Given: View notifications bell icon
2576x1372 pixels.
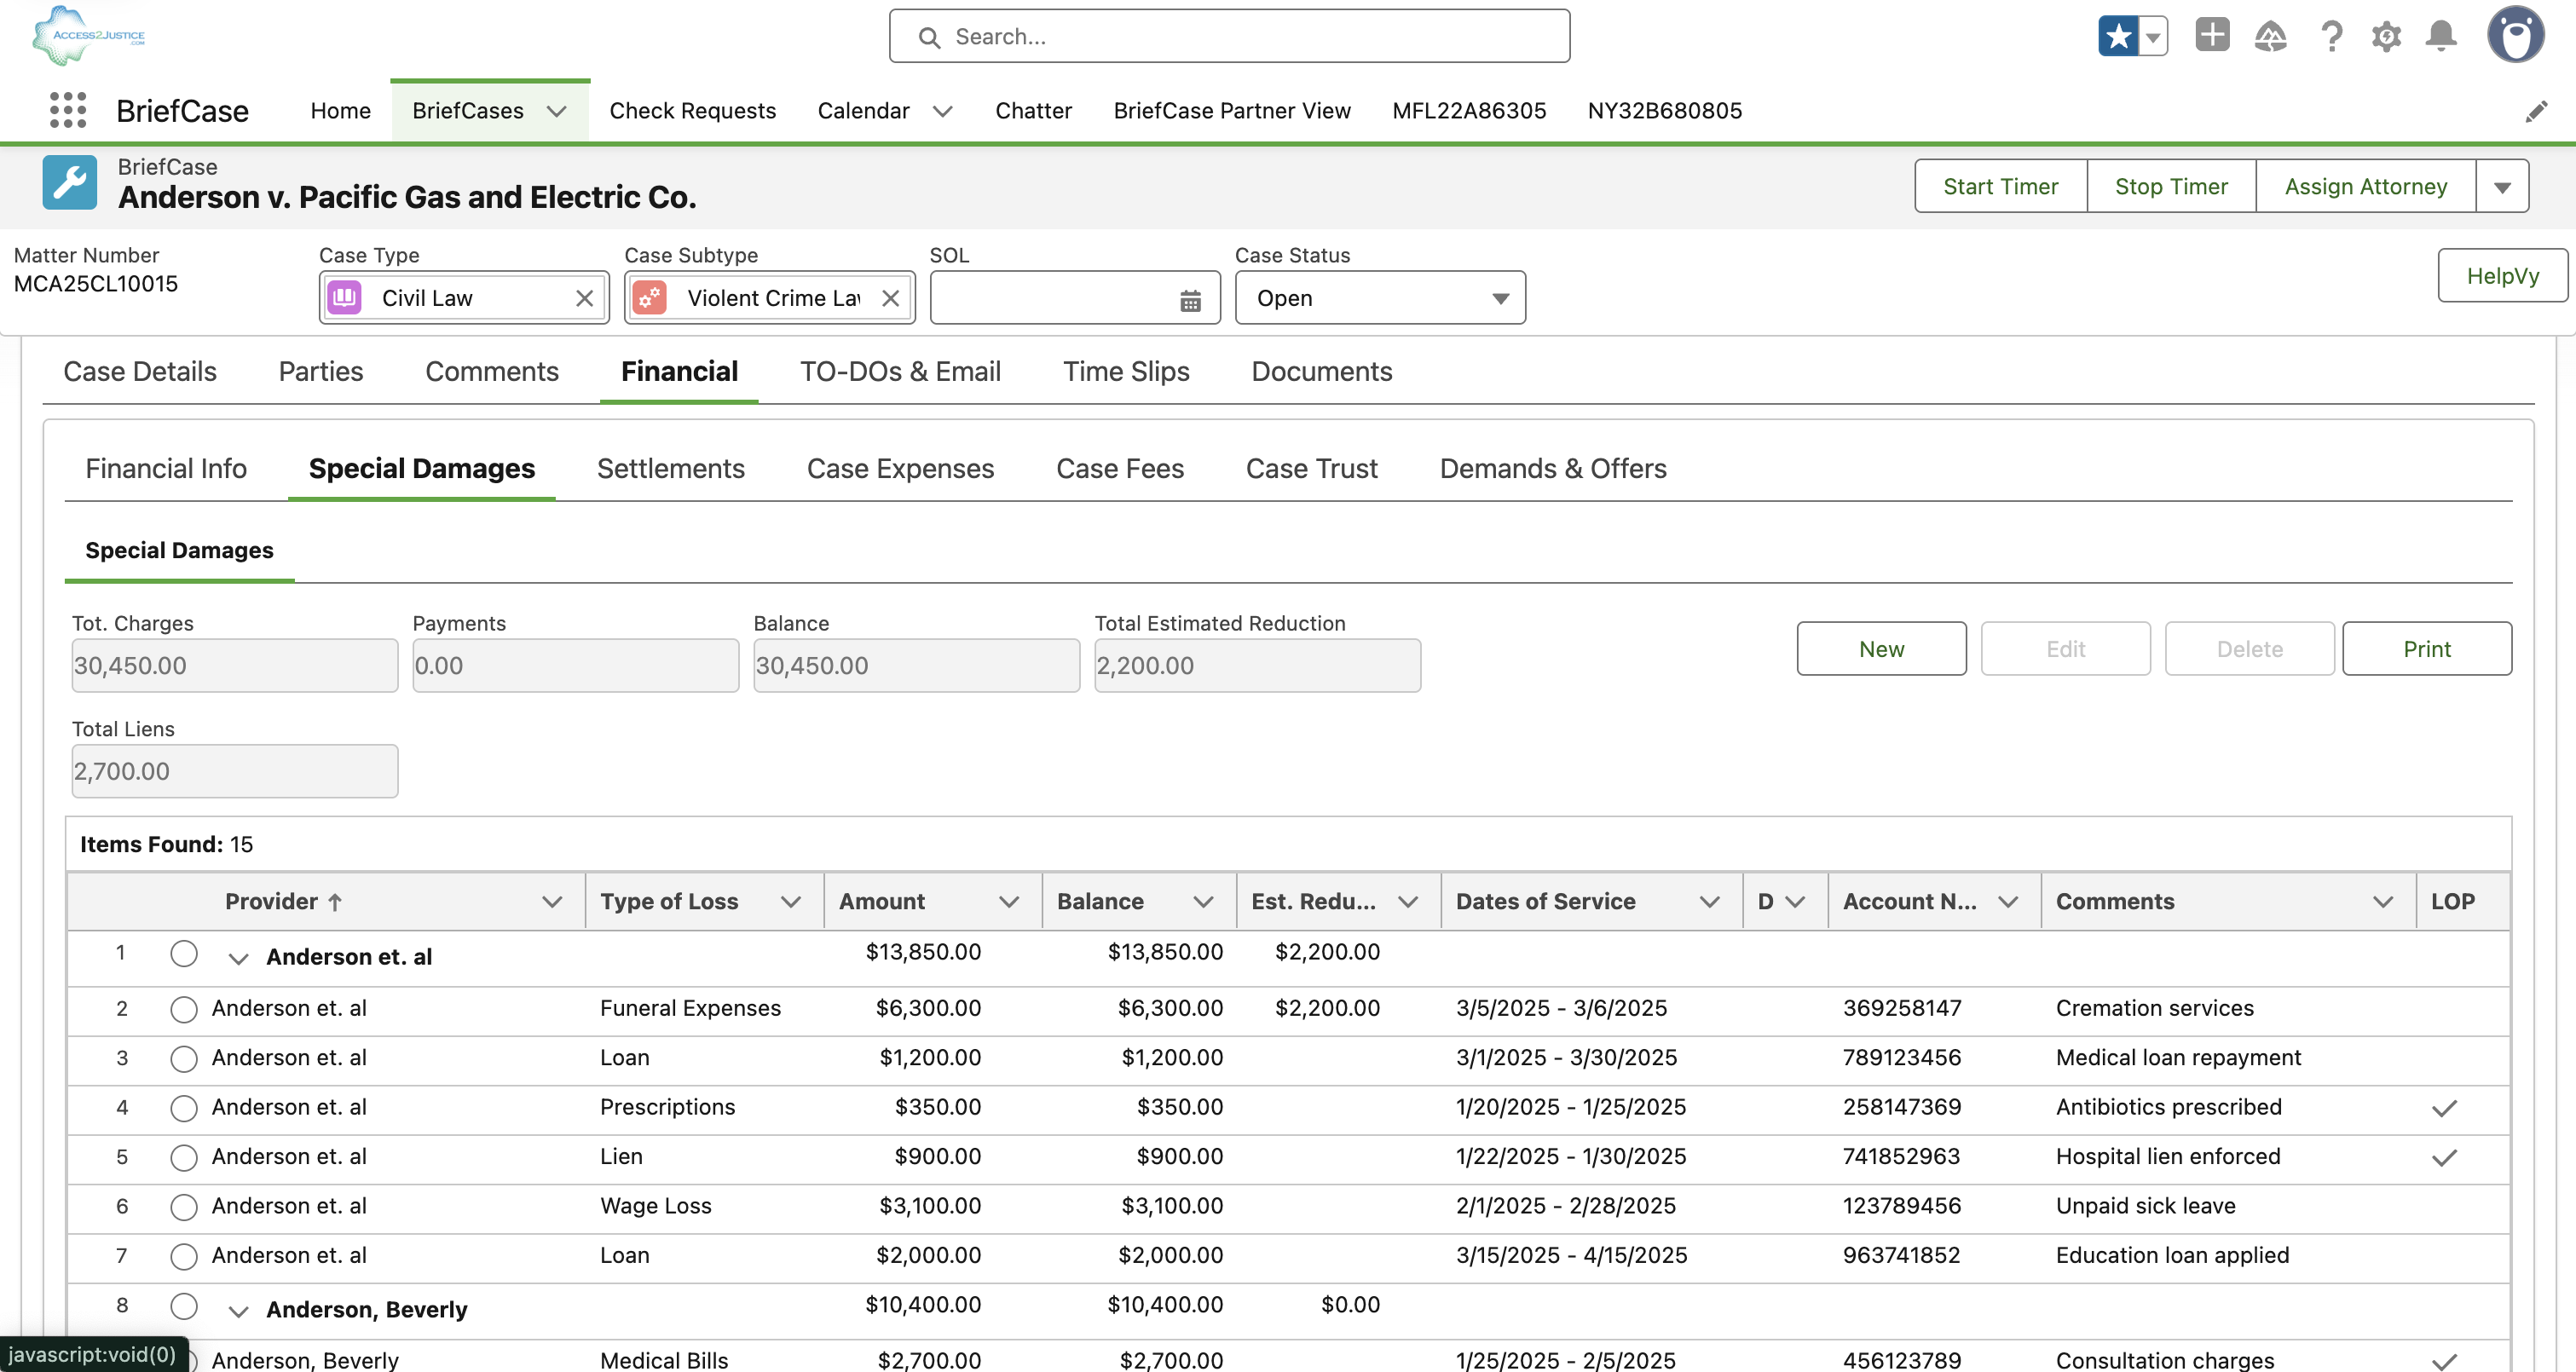Looking at the screenshot, I should (2441, 37).
